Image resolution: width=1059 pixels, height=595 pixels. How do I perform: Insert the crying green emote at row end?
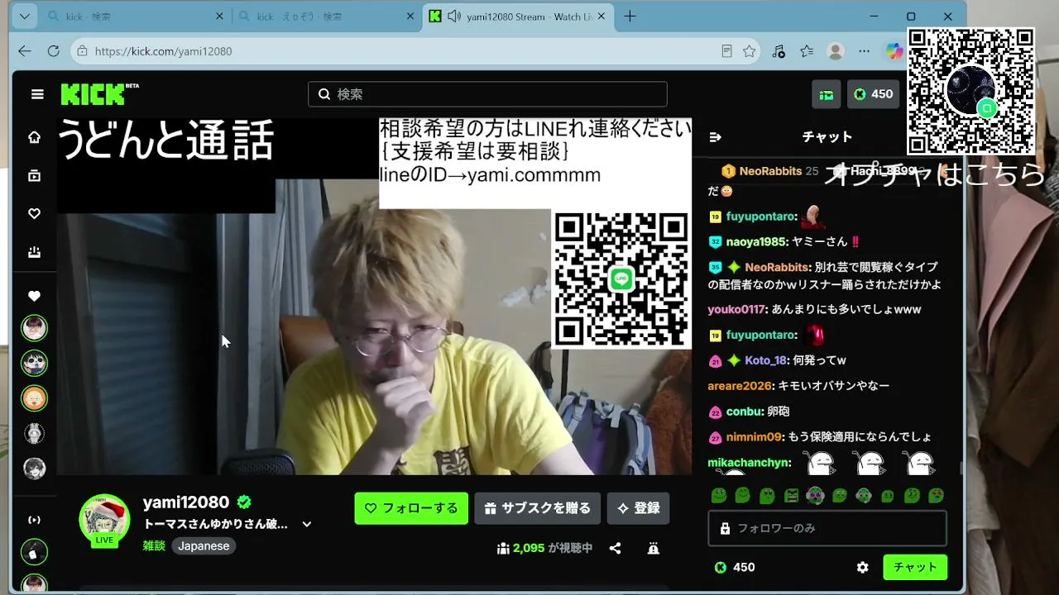[937, 496]
